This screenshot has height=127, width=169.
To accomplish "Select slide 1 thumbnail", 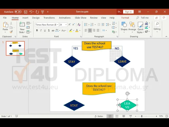I will tap(15, 48).
